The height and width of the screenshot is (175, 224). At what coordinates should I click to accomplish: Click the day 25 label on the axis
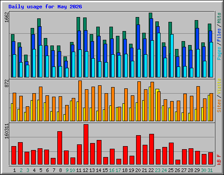171,170
